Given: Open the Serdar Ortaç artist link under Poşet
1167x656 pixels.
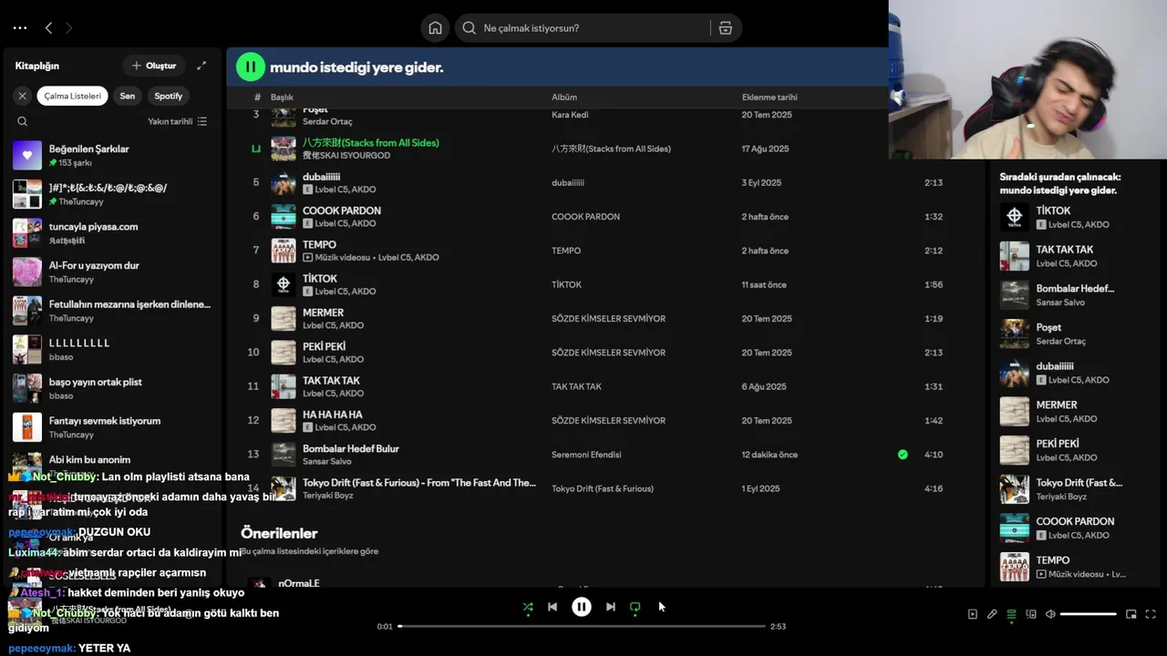Looking at the screenshot, I should click(327, 121).
